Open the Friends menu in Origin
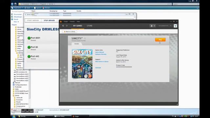210x118 pixels. (72, 22)
